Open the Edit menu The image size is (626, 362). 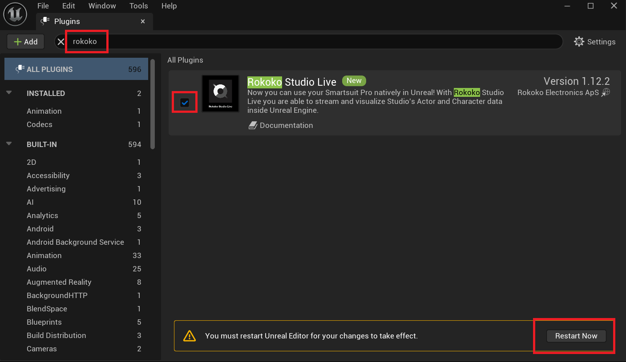[69, 6]
